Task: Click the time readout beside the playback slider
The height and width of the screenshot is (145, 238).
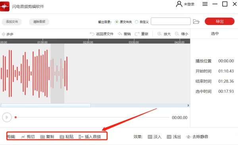Action: point(180,117)
